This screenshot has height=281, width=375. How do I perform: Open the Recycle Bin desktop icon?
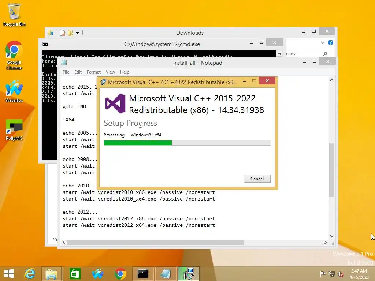[14, 15]
